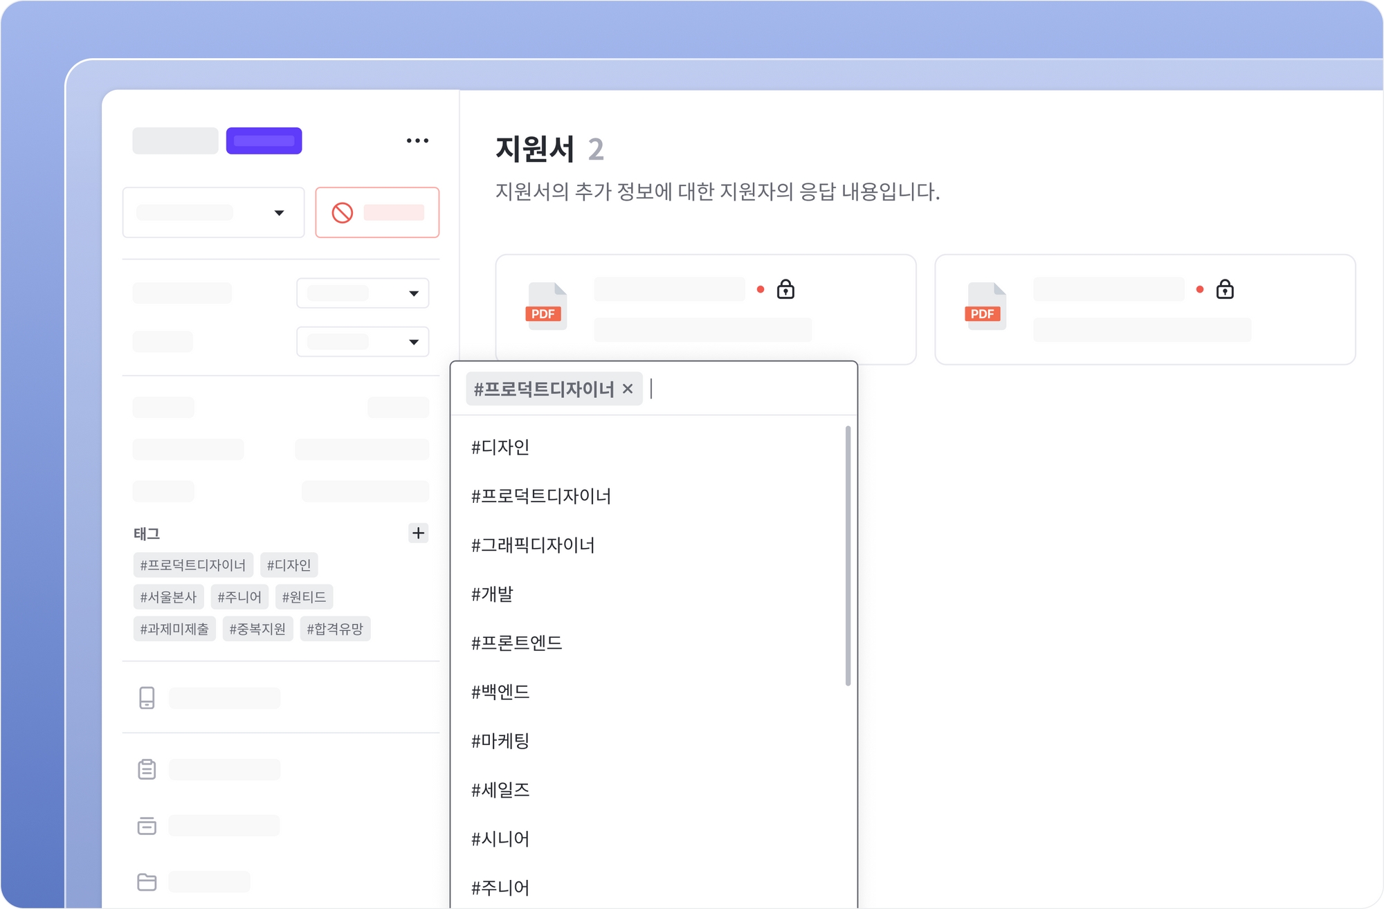Click the purple button at sidebar top
This screenshot has width=1384, height=909.
click(264, 140)
